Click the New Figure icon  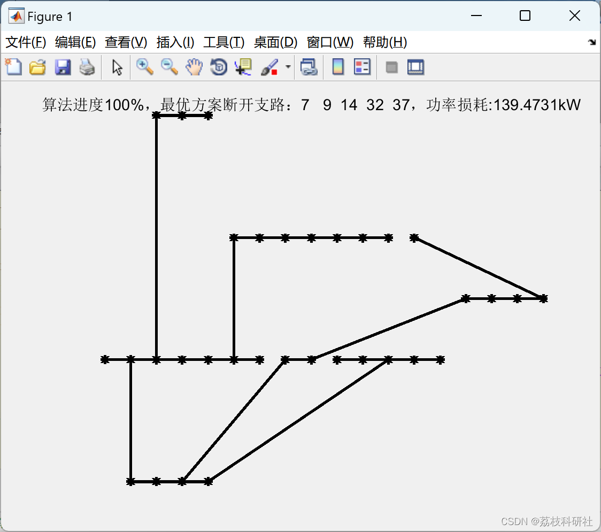(x=13, y=67)
